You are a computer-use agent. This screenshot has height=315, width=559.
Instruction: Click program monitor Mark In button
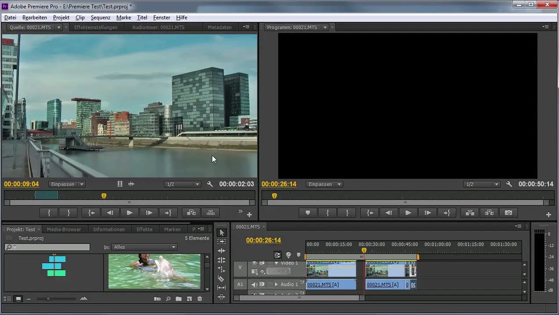pyautogui.click(x=327, y=213)
